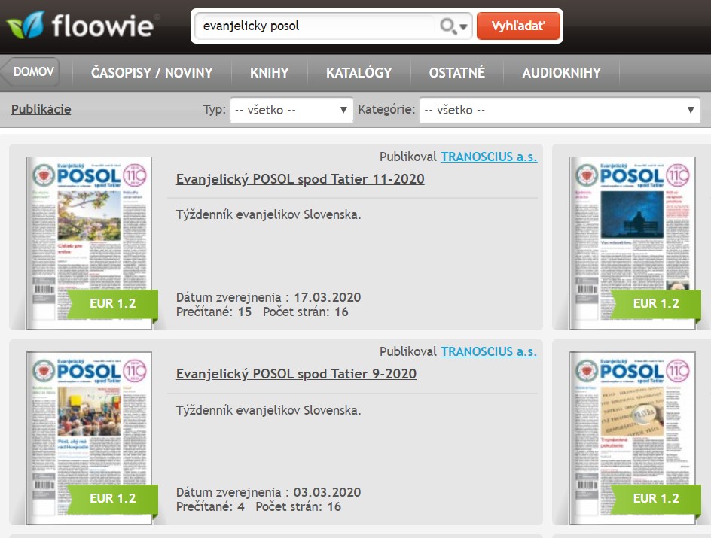The height and width of the screenshot is (538, 711).
Task: Open cover thumbnail of POSOL issue 11-2020
Action: pyautogui.click(x=89, y=243)
